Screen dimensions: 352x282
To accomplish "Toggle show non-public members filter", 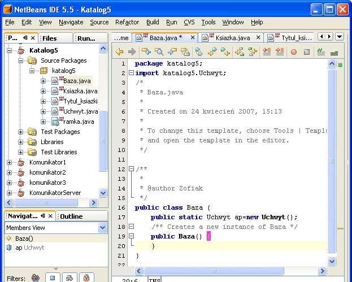I will coord(86,277).
